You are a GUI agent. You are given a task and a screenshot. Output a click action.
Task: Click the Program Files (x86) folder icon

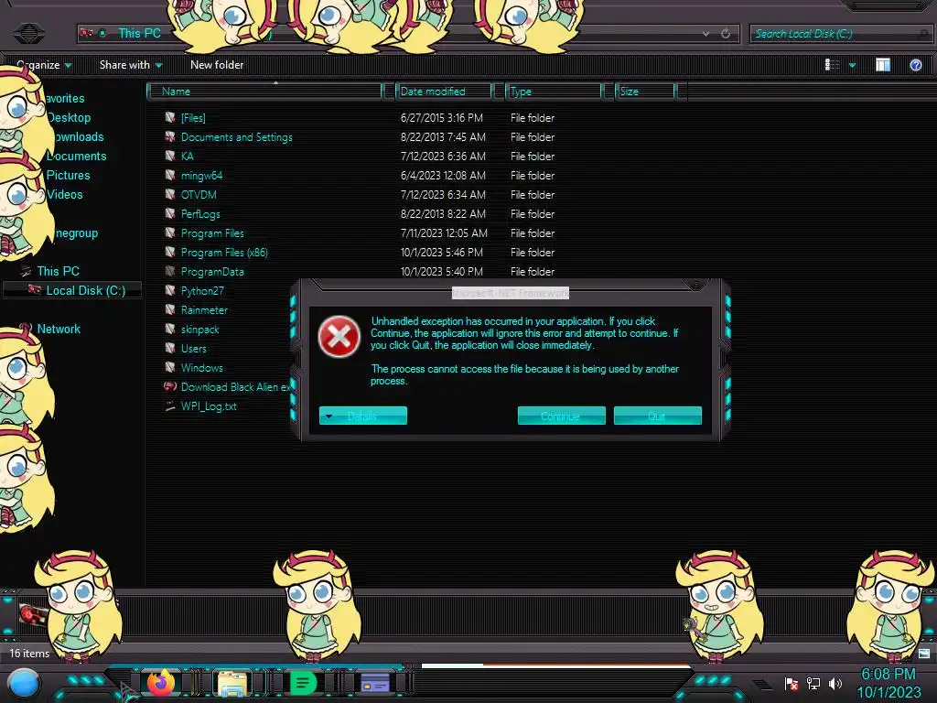click(x=170, y=252)
